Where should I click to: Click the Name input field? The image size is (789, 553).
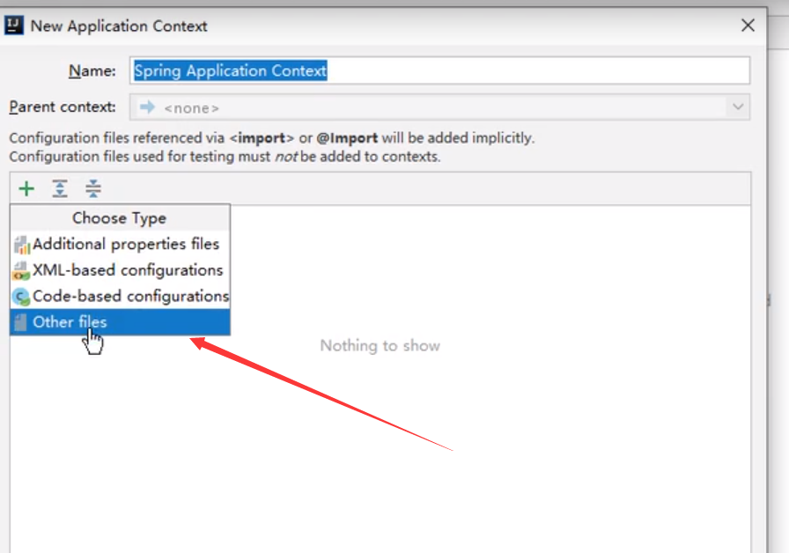click(439, 70)
